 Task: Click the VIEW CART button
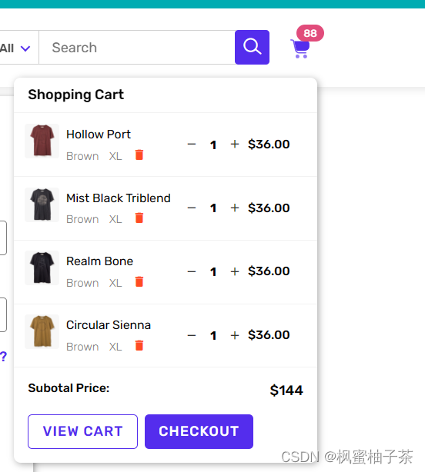(82, 431)
